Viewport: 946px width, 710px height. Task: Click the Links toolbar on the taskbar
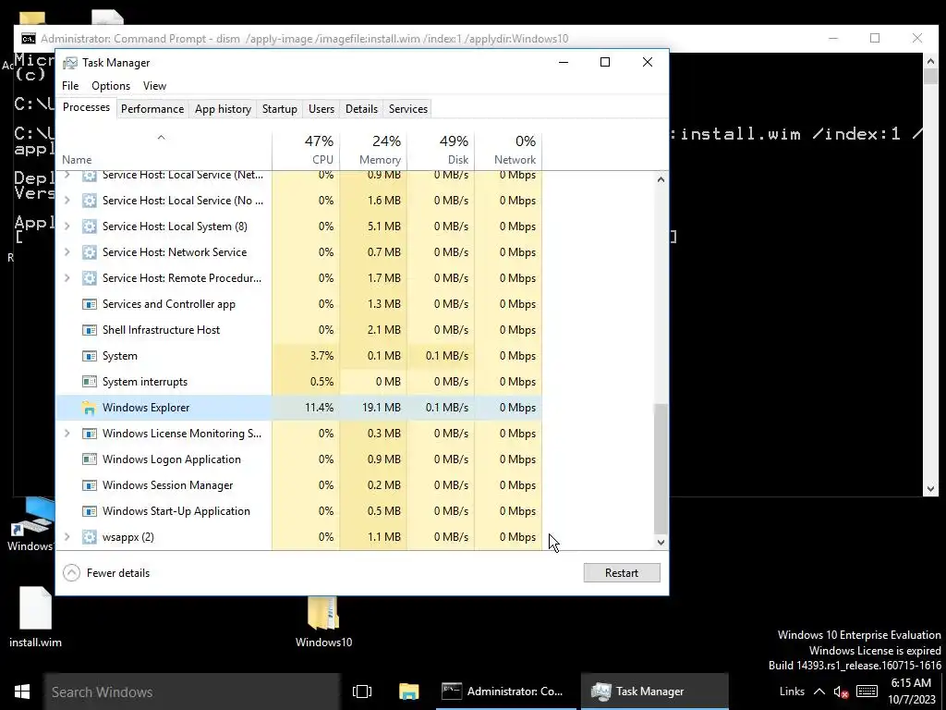pyautogui.click(x=792, y=692)
